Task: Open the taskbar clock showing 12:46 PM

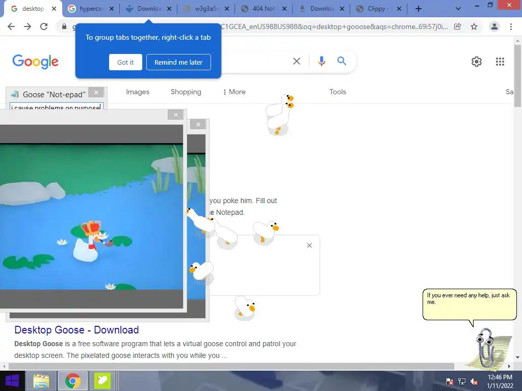Action: pos(500,381)
